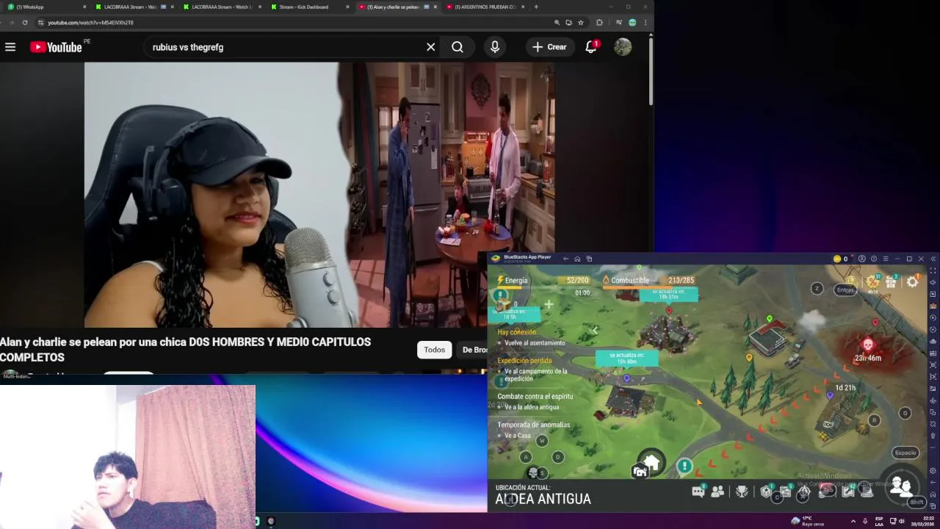Show hidden Windows tray icons chevron

click(853, 521)
